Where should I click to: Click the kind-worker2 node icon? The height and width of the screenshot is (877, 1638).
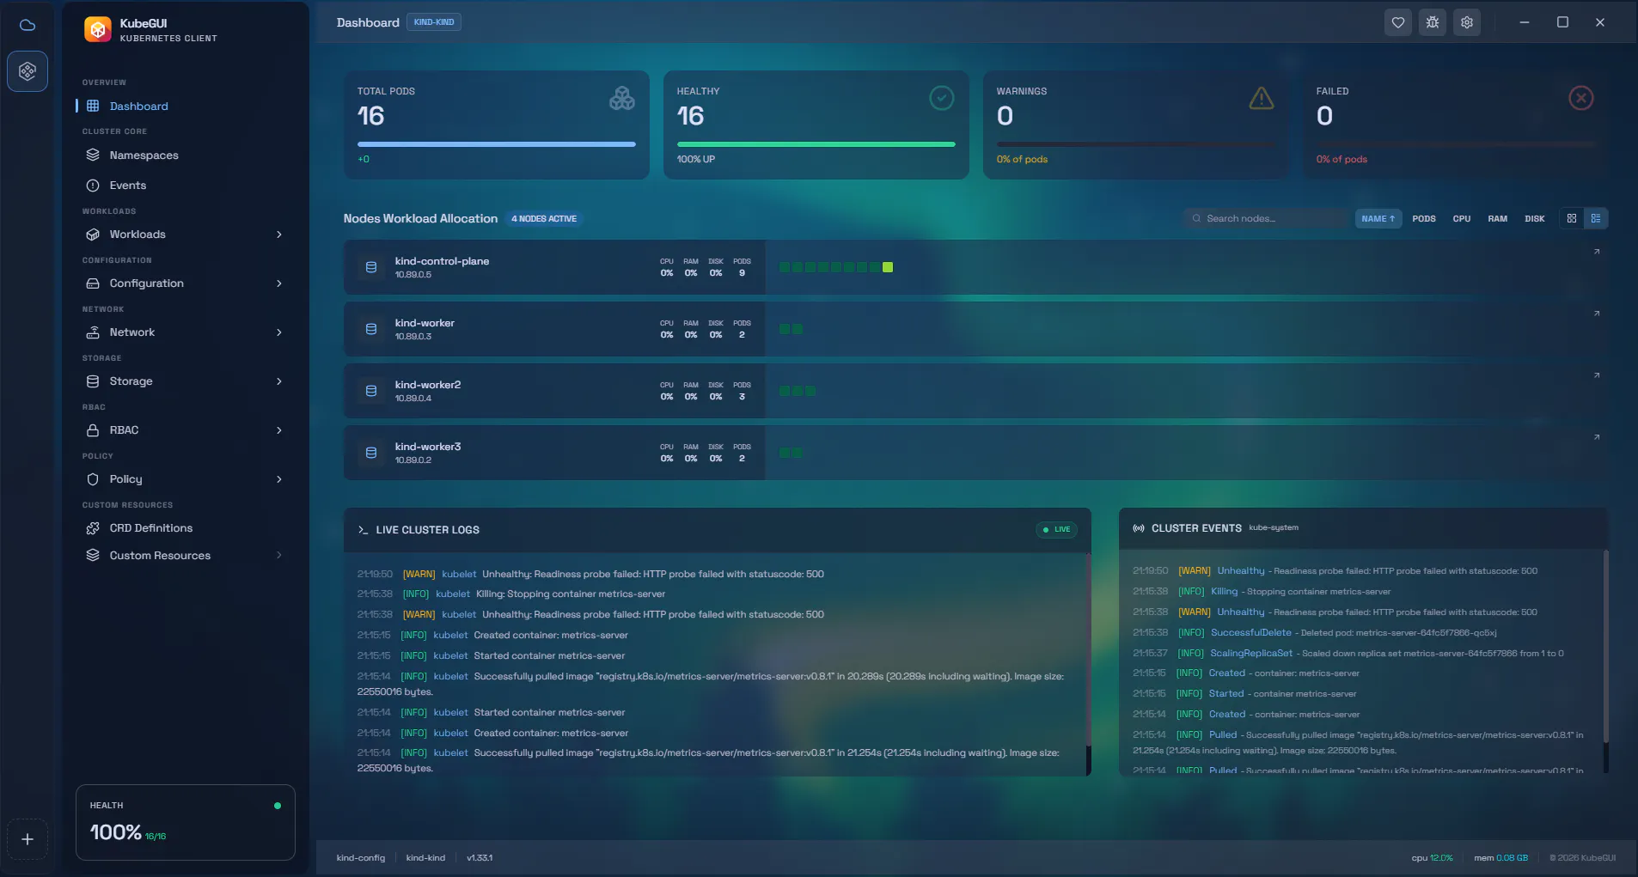tap(371, 391)
